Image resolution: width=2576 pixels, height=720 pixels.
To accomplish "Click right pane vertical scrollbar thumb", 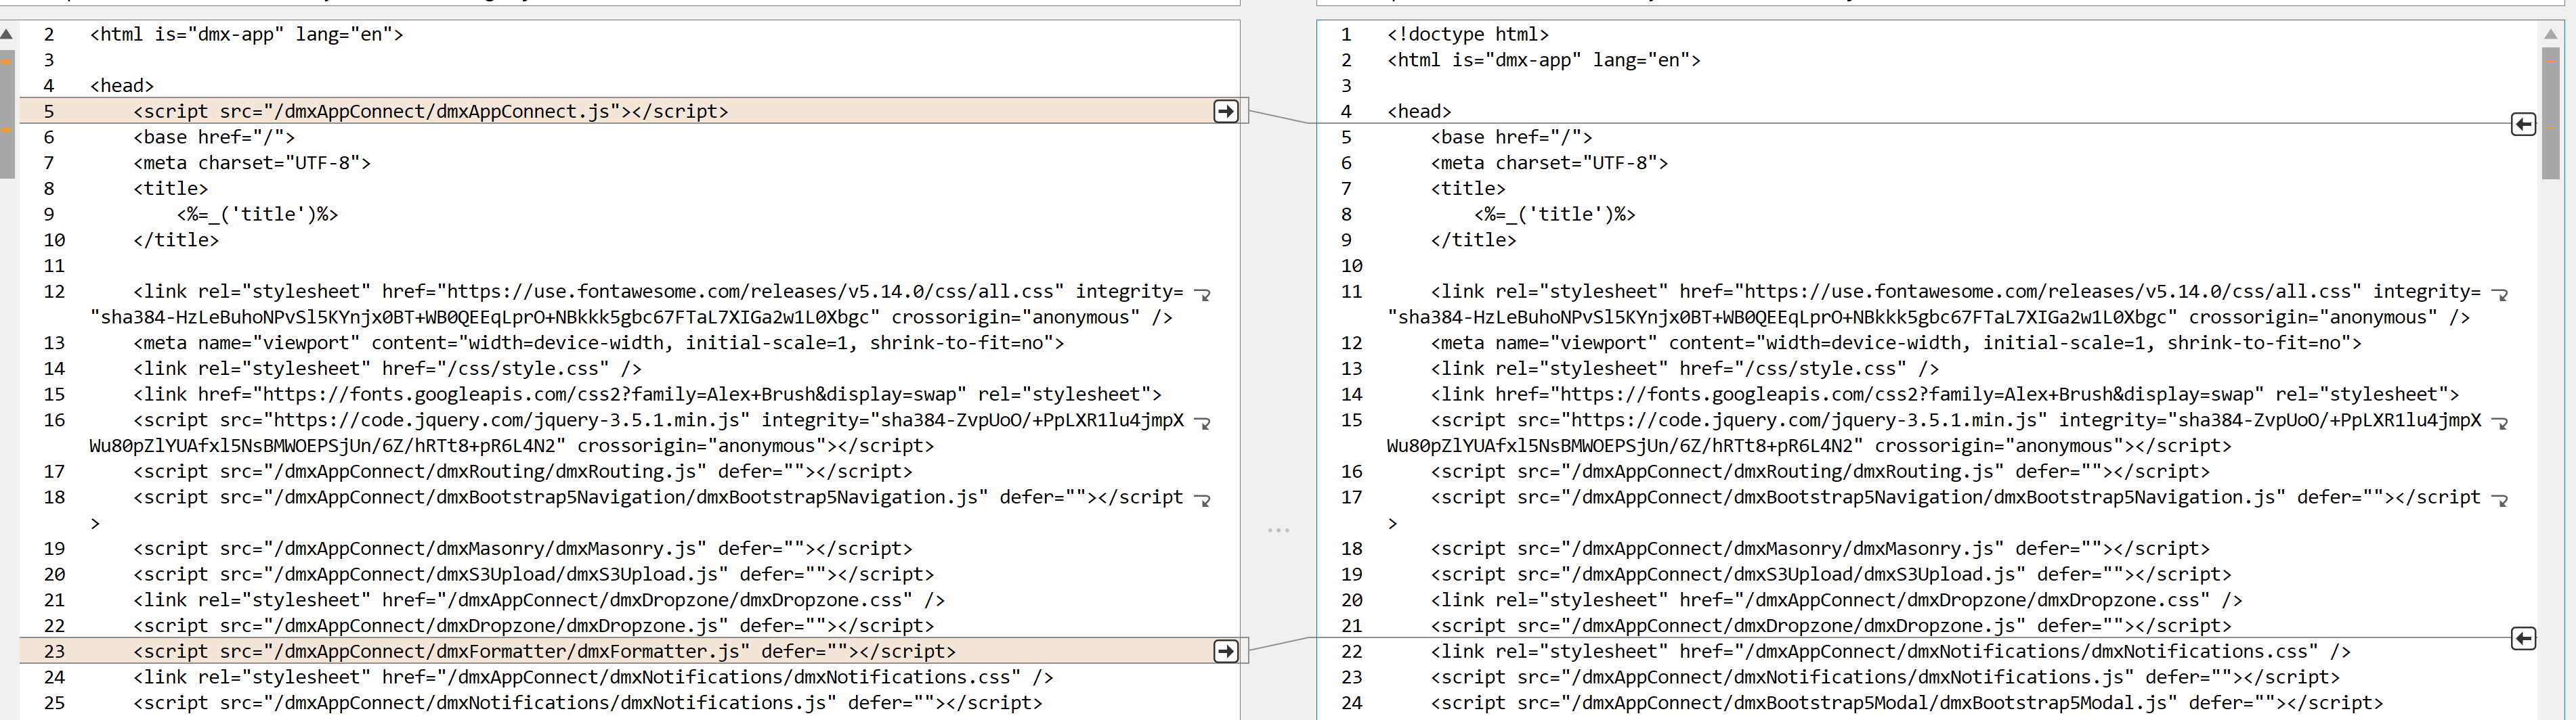I will pyautogui.click(x=2550, y=113).
